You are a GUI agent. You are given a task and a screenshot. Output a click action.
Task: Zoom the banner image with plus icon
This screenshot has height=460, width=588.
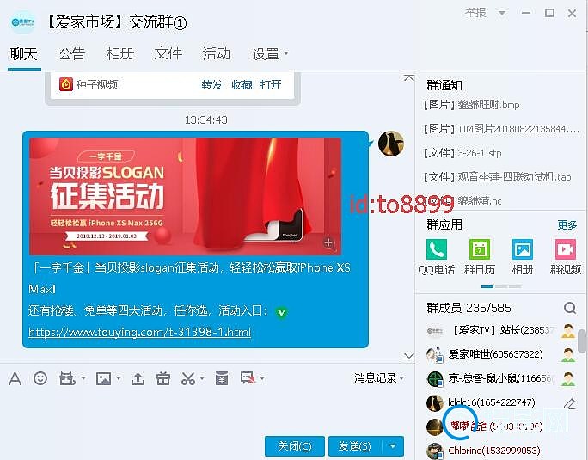point(328,242)
